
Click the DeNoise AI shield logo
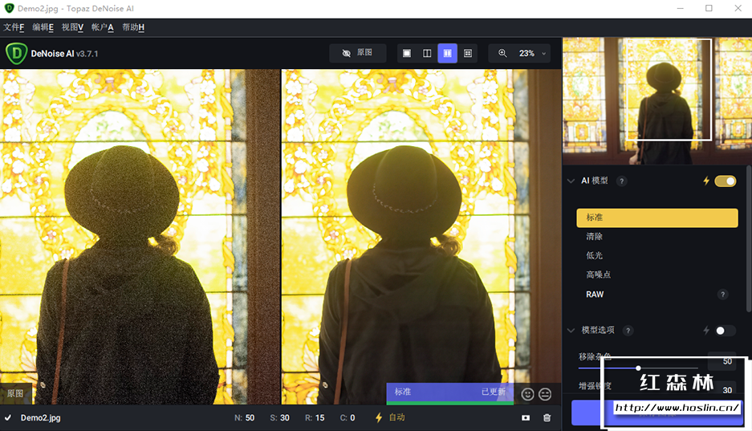(16, 53)
